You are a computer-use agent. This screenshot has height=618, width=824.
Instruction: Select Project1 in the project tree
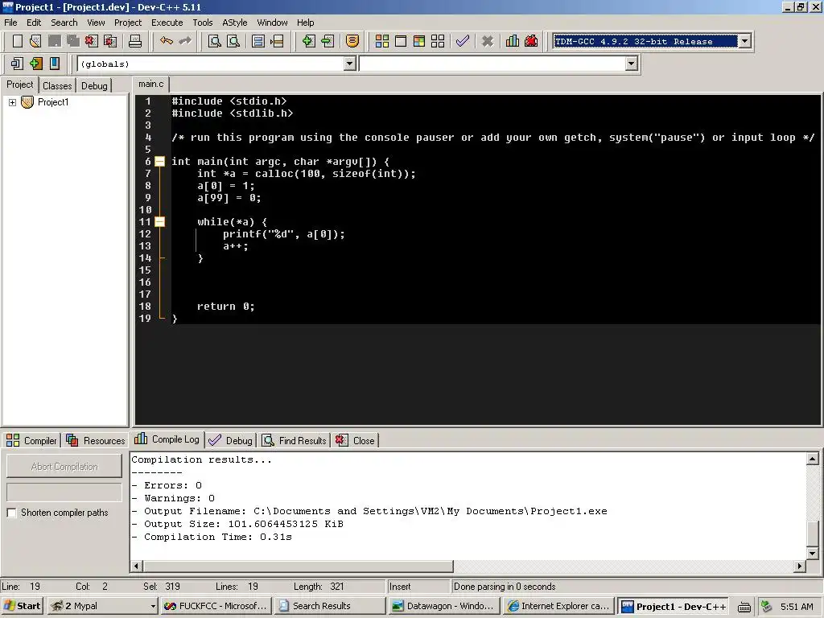[52, 102]
